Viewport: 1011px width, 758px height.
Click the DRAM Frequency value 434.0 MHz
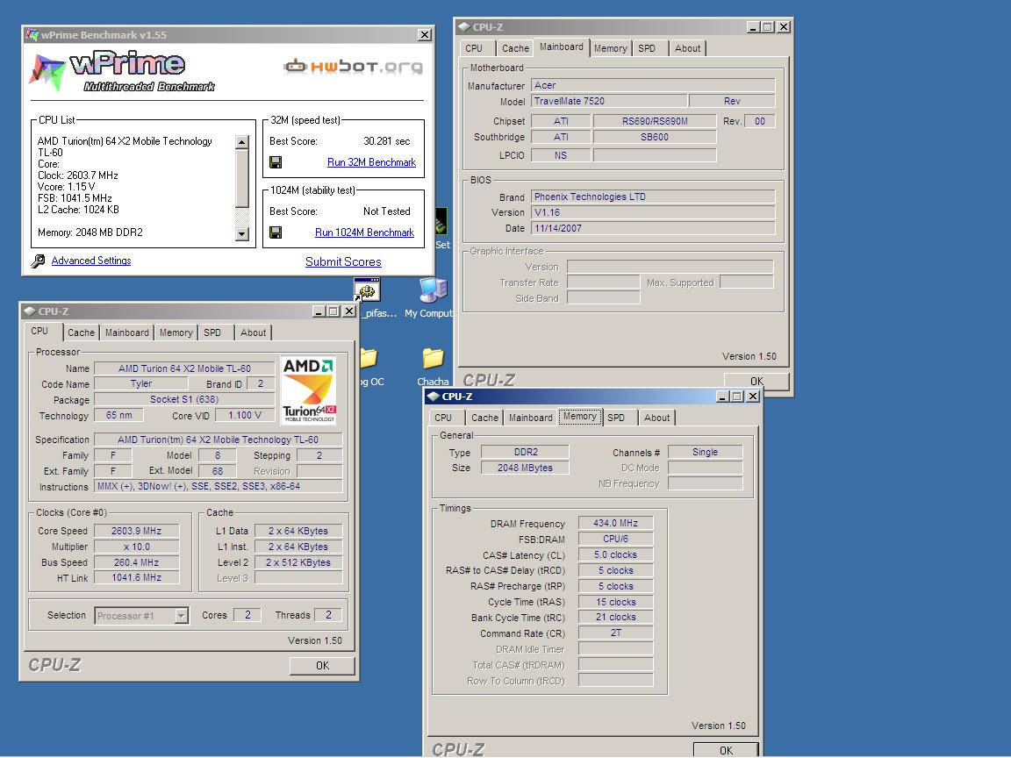[615, 524]
